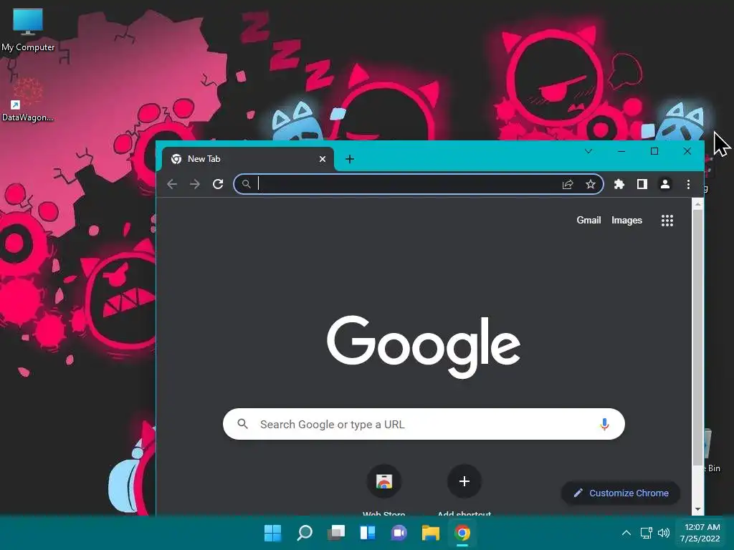This screenshot has height=550, width=734.
Task: Click the Chrome page scrollbar thumb
Action: (x=697, y=338)
